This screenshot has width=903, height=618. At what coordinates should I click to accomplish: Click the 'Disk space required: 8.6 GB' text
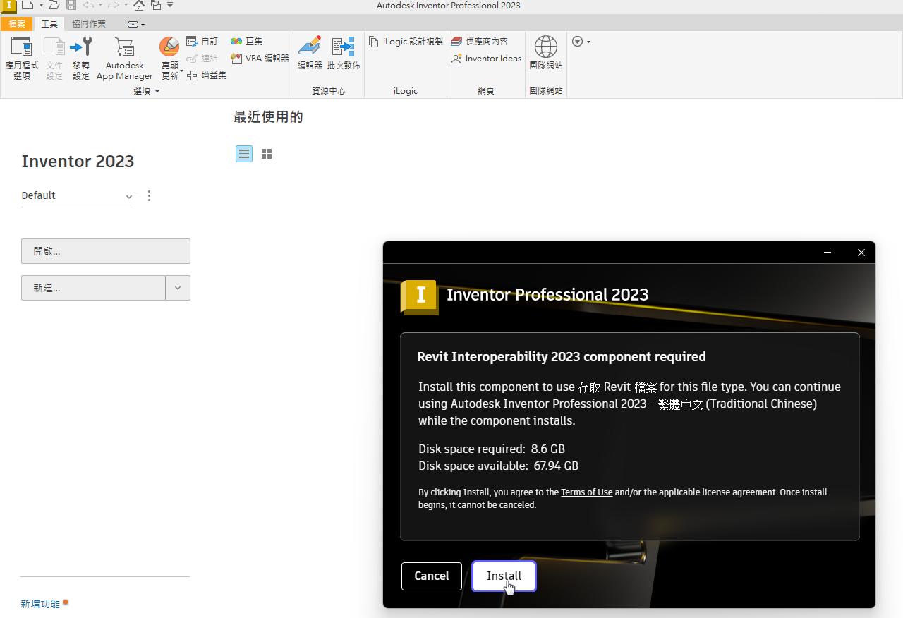pos(492,449)
